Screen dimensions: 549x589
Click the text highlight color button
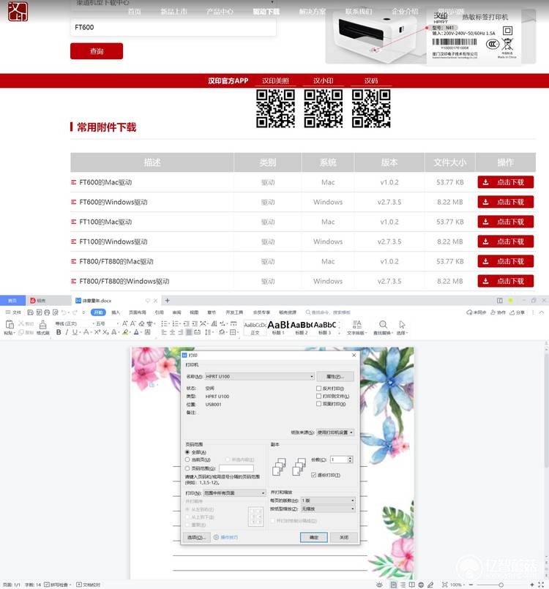[x=125, y=332]
